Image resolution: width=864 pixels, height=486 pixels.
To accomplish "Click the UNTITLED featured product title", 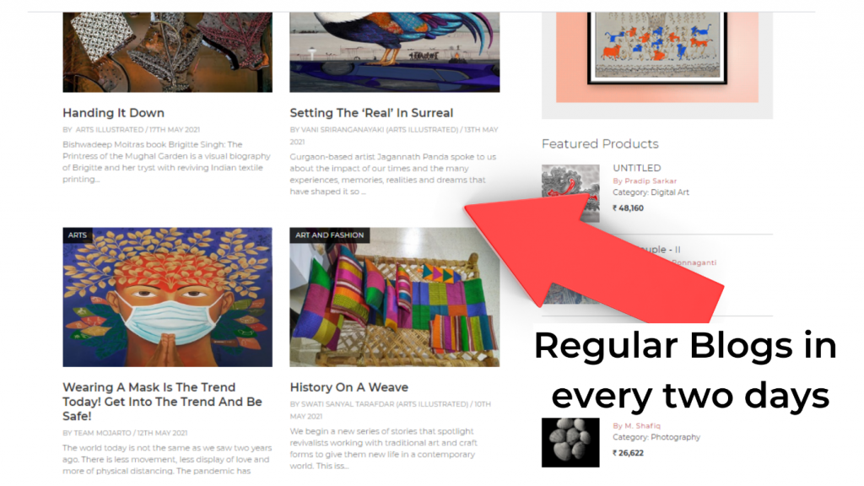I will [636, 168].
